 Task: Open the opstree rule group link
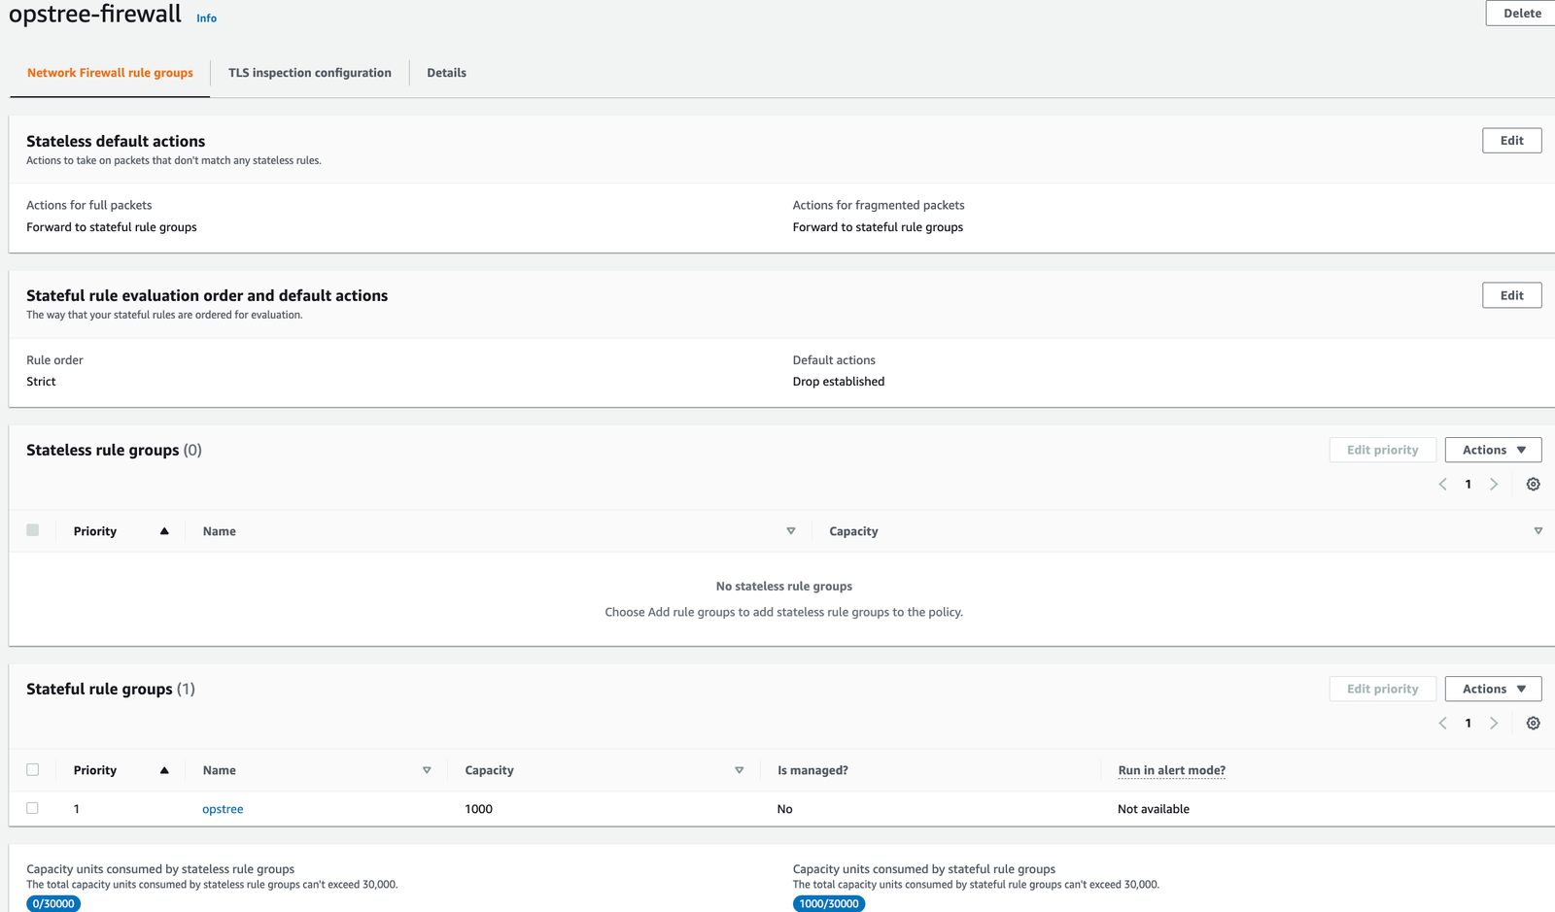tap(223, 809)
